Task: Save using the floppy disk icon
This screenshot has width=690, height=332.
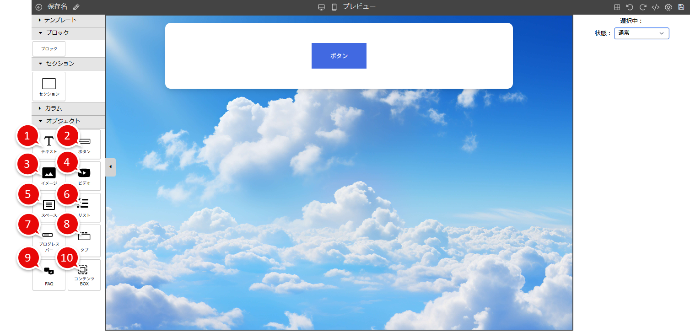Action: (x=681, y=7)
